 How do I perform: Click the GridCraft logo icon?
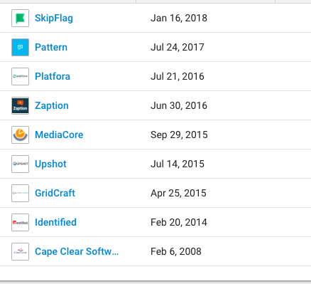[20, 193]
